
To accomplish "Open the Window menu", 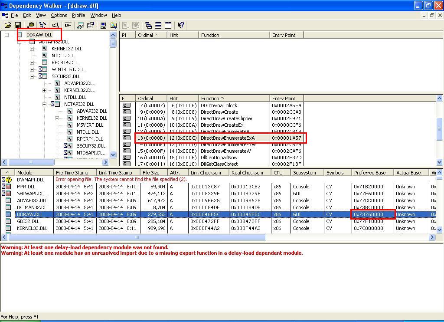I will (98, 15).
